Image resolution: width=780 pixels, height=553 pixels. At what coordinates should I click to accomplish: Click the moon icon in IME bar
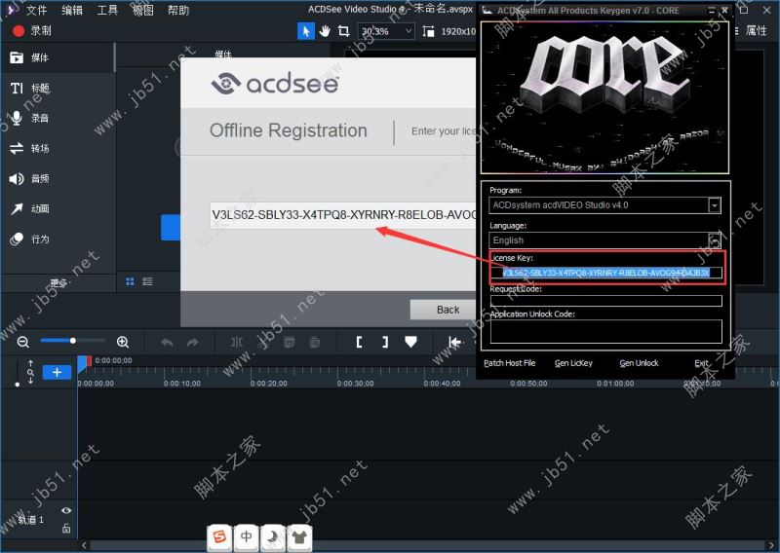pyautogui.click(x=273, y=537)
